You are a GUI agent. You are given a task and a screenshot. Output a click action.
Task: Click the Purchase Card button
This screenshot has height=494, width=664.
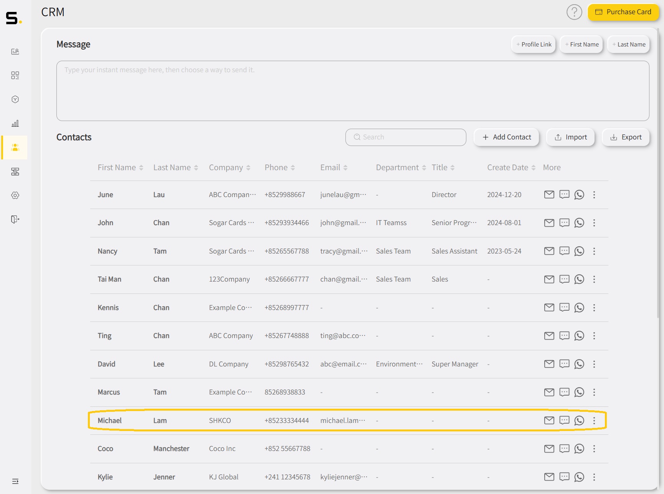623,12
